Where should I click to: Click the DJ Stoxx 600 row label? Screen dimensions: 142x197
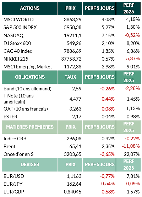point(17,43)
